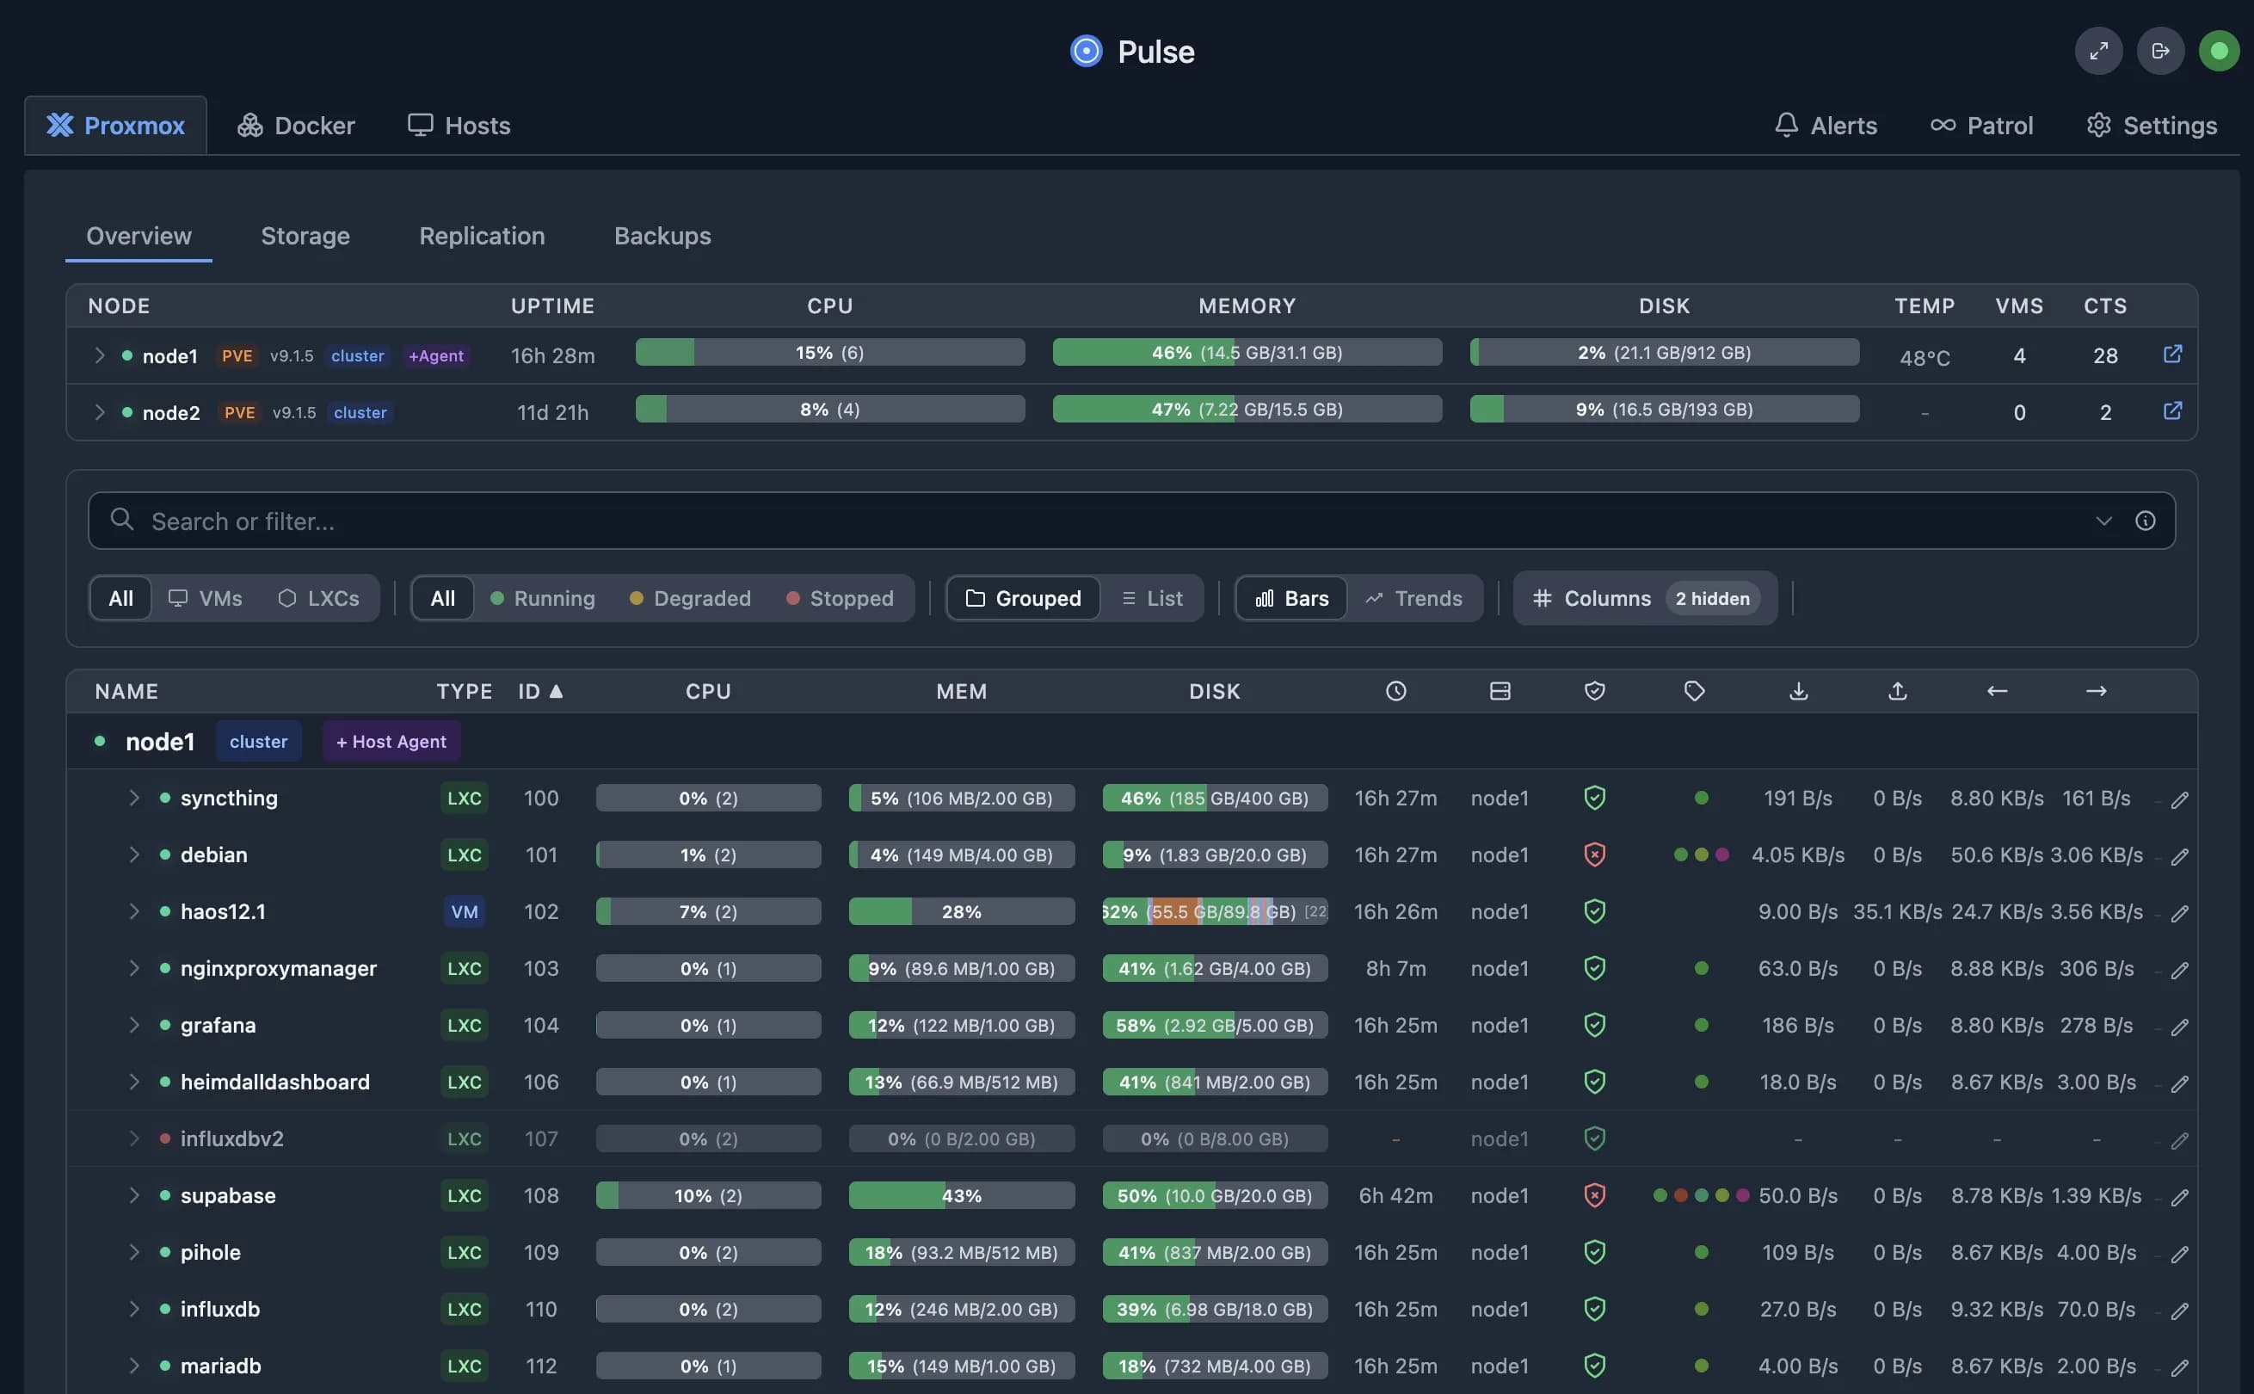Click the edit pencil icon for grafana
The height and width of the screenshot is (1394, 2254).
point(2180,1025)
